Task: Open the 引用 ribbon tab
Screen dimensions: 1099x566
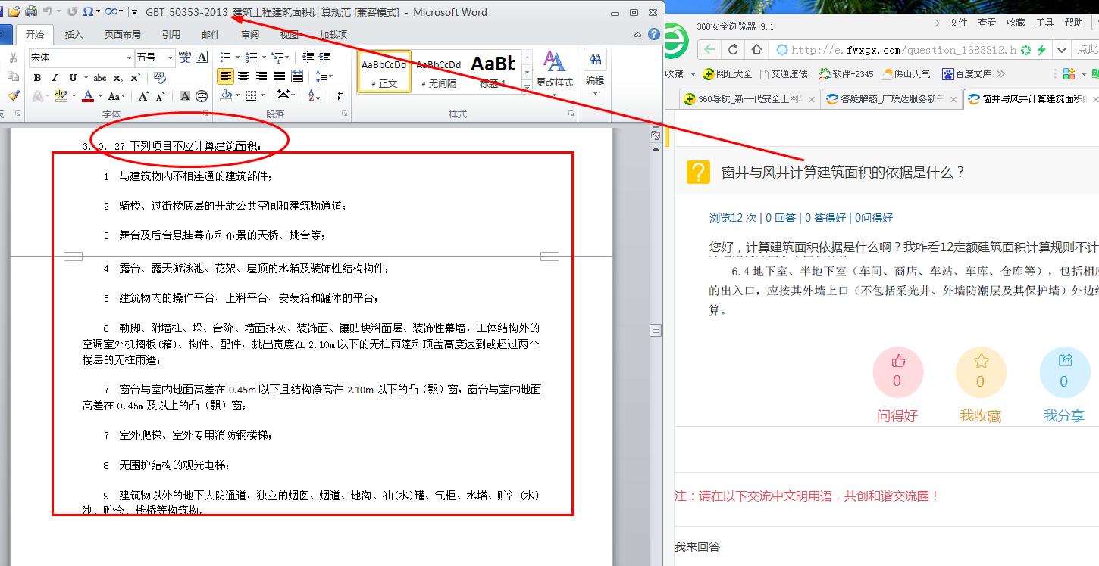Action: pyautogui.click(x=171, y=34)
